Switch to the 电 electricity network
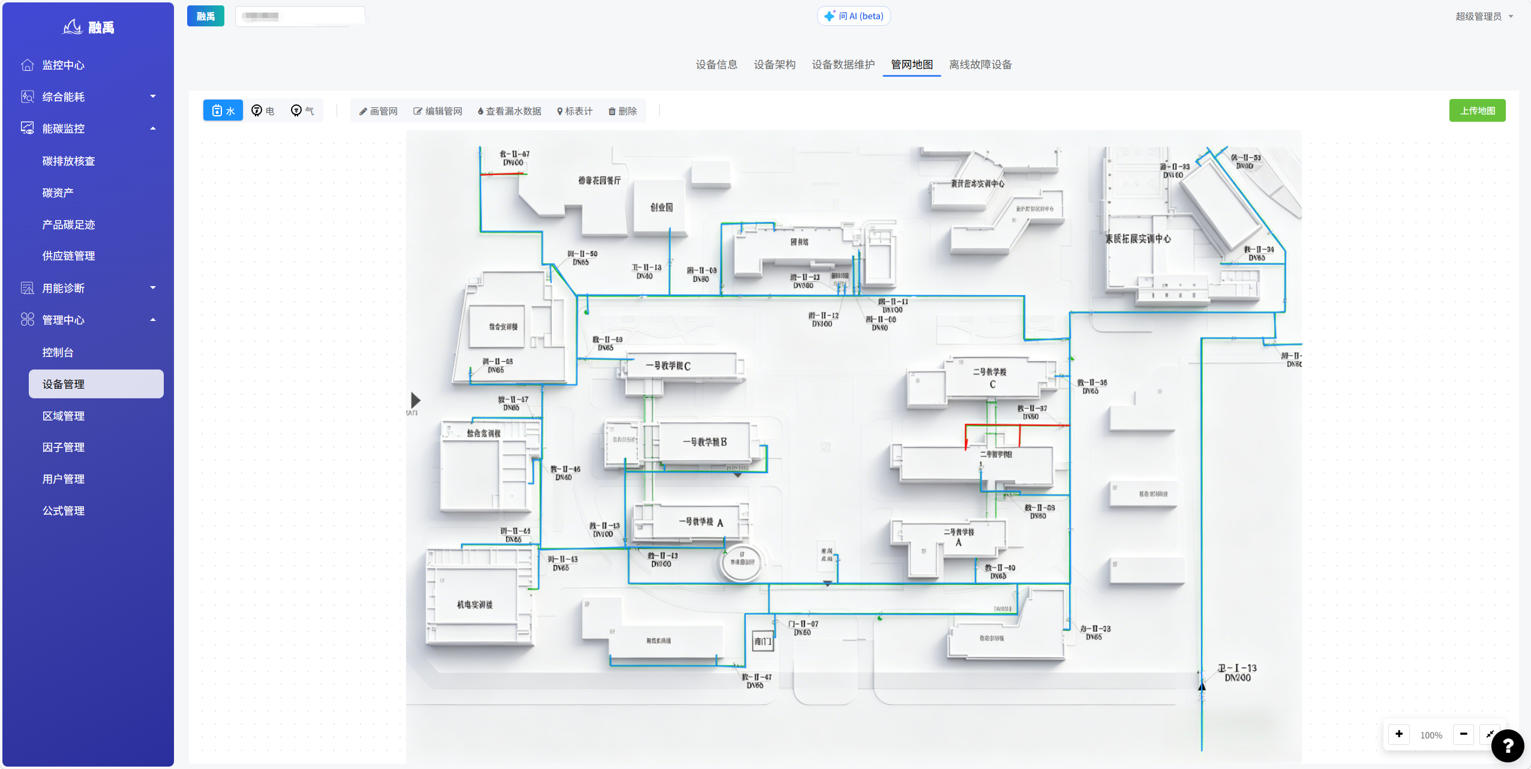This screenshot has width=1531, height=769. point(263,110)
